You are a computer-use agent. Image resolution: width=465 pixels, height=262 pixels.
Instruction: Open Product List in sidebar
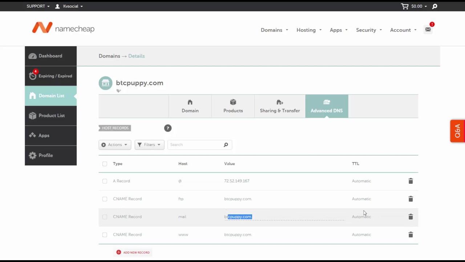51,116
